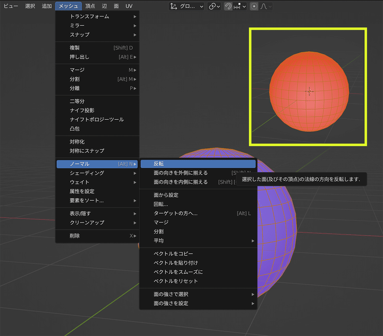Select 対称にスナップ
Image resolution: width=383 pixels, height=336 pixels.
97,151
